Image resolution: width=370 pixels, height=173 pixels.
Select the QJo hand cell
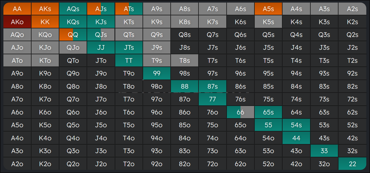(73, 47)
